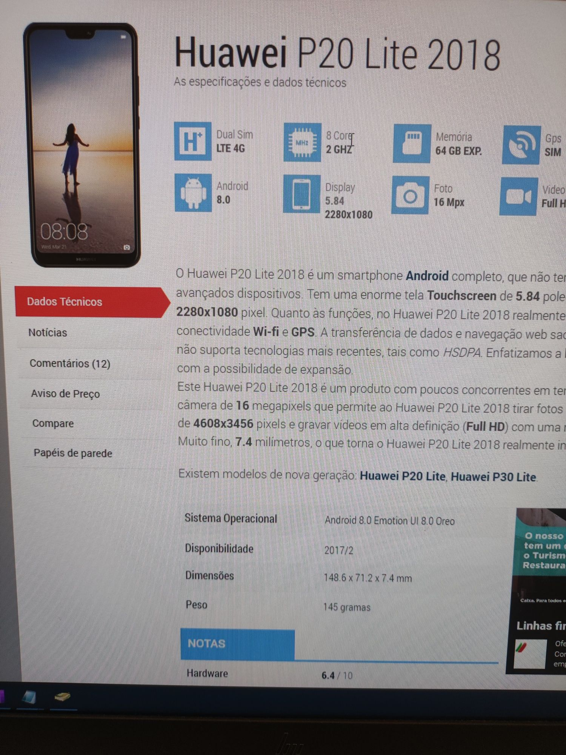Click the 'Peso' row label

pyautogui.click(x=196, y=605)
